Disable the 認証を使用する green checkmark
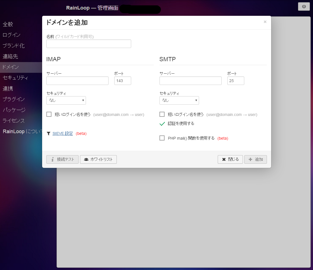 [162, 124]
